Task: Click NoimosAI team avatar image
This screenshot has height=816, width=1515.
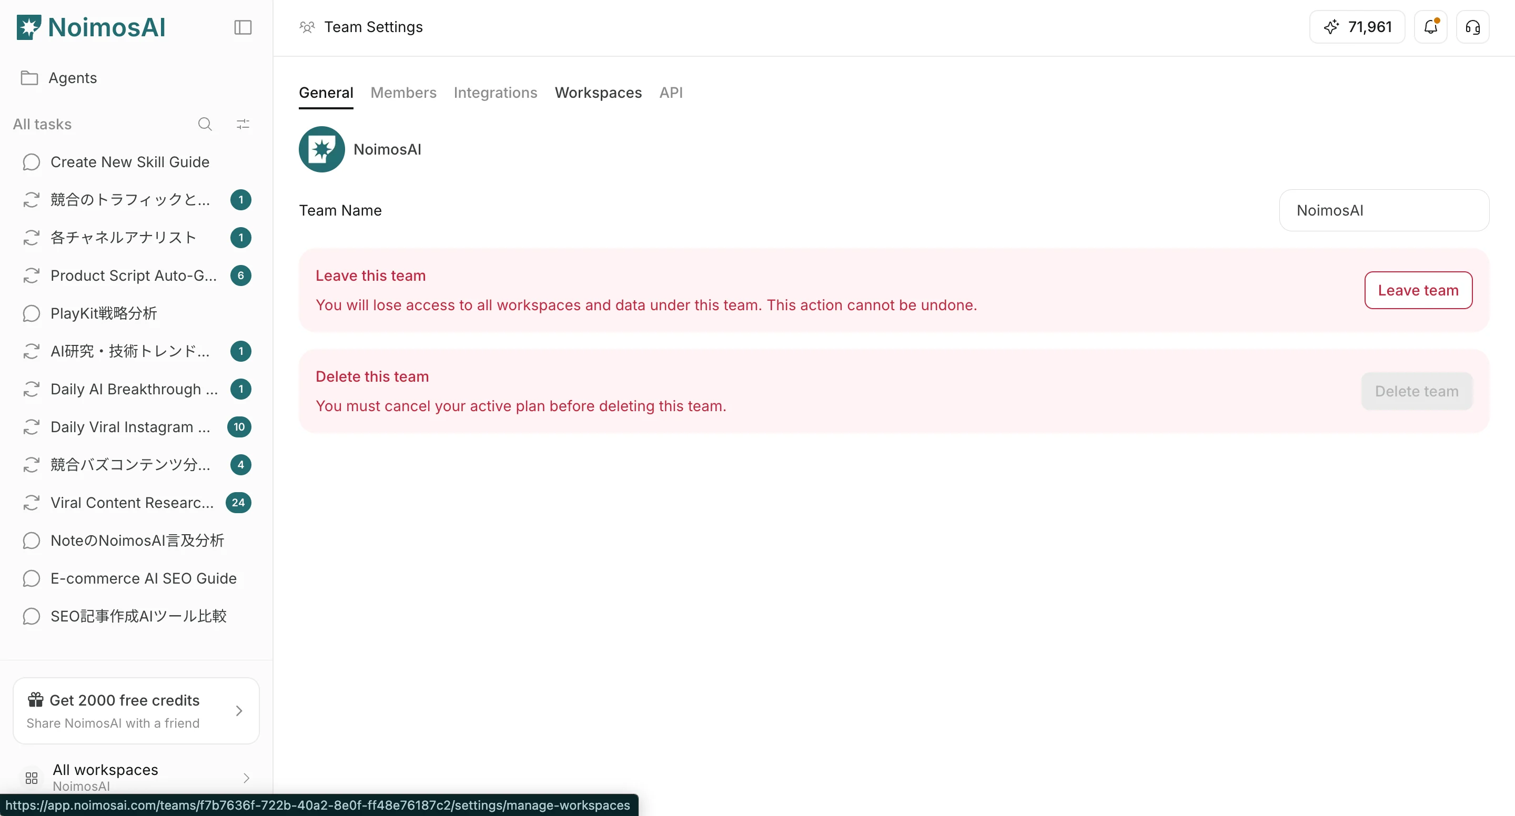Action: [x=322, y=149]
